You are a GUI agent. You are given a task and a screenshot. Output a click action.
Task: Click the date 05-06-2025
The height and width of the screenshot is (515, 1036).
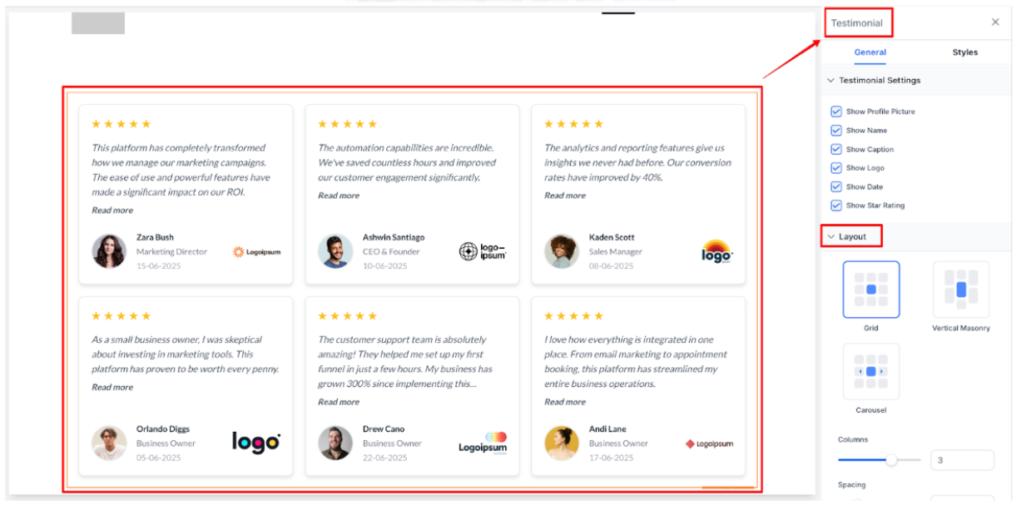(x=159, y=458)
